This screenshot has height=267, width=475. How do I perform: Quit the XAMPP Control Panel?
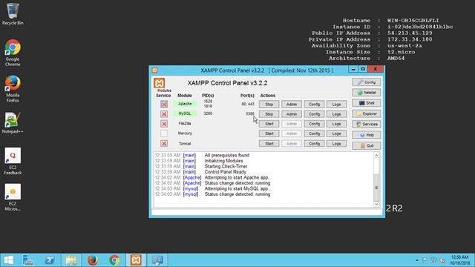click(366, 145)
